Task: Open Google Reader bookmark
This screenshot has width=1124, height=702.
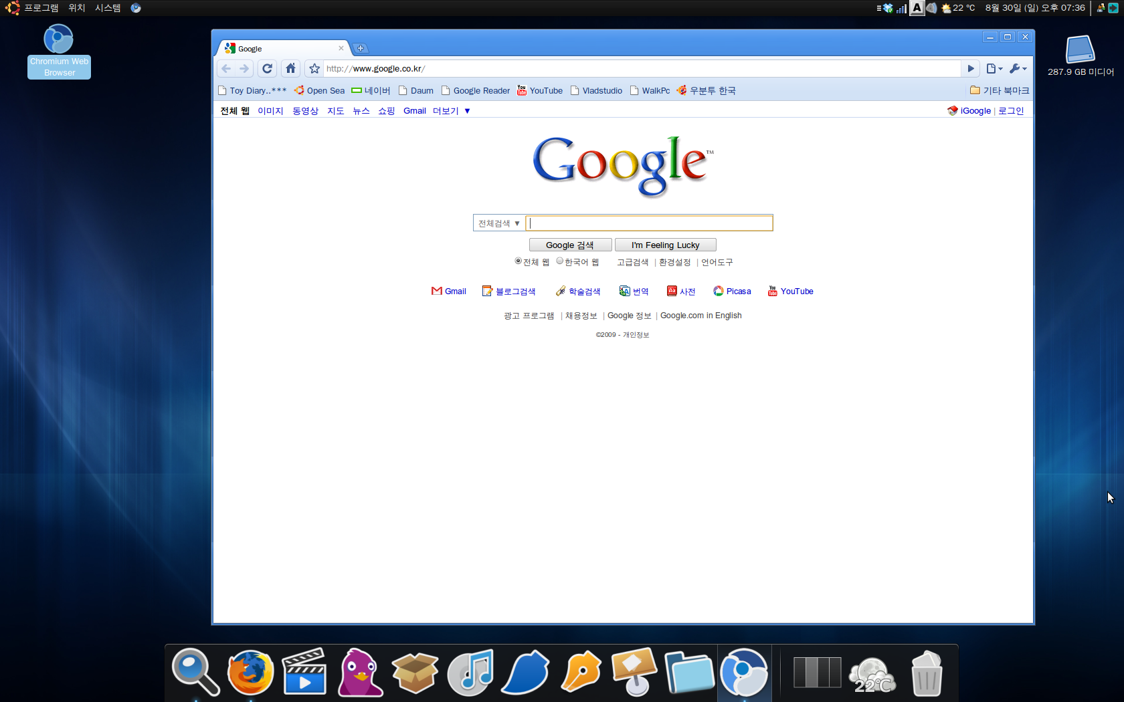Action: coord(476,91)
